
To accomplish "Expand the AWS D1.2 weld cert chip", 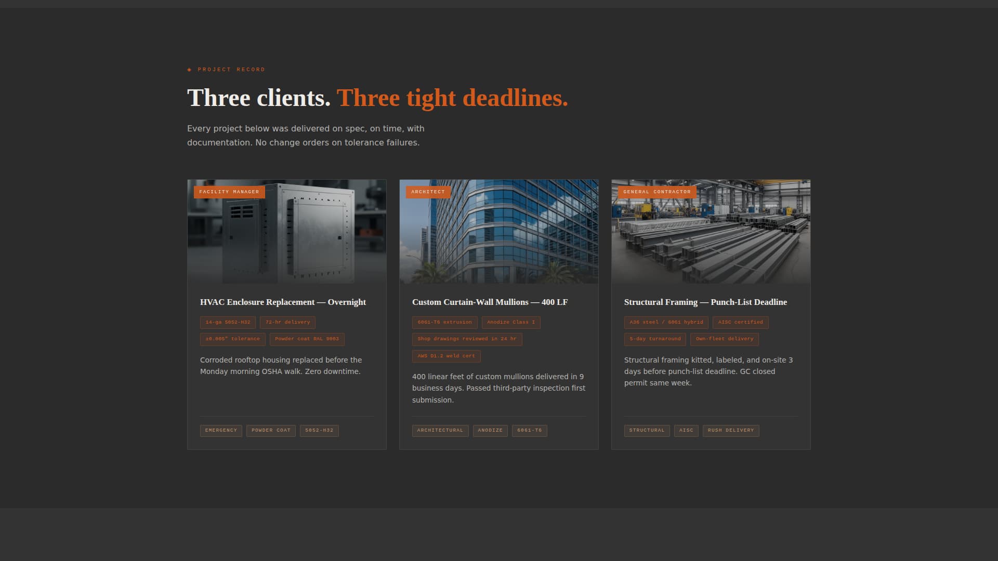I will click(x=447, y=356).
